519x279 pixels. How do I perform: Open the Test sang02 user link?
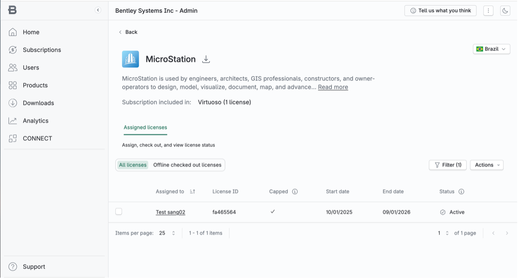[171, 212]
